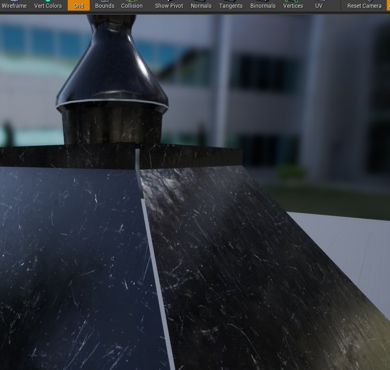
Task: Show mesh Normals
Action: pos(201,5)
